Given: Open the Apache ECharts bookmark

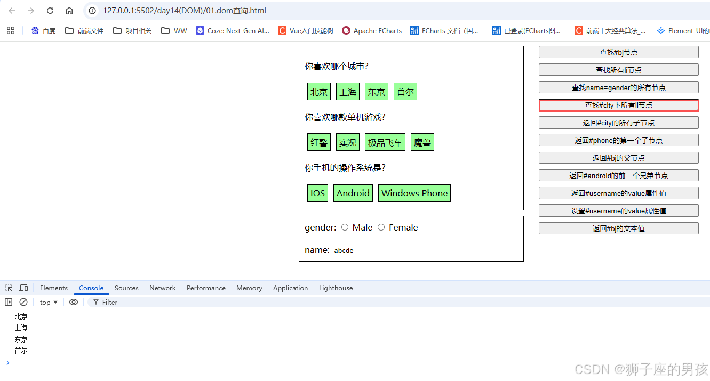Looking at the screenshot, I should [x=372, y=30].
